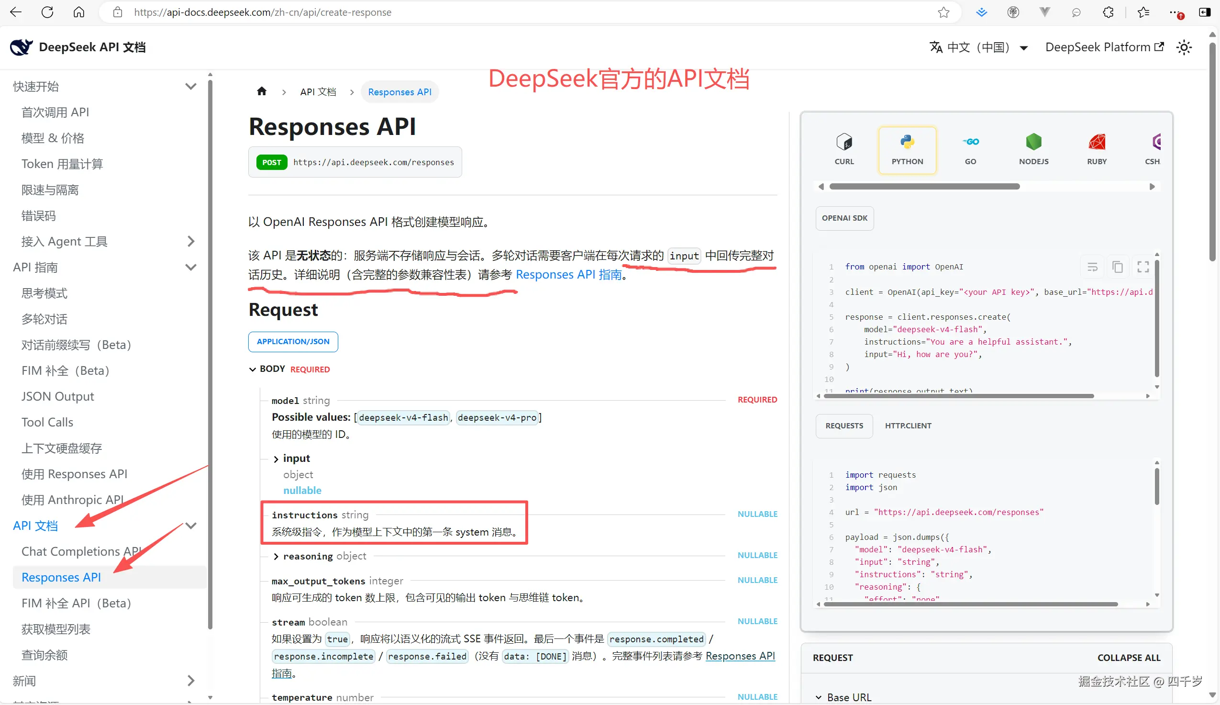Expand the input parameter details
This screenshot has height=705, width=1220.
[276, 459]
